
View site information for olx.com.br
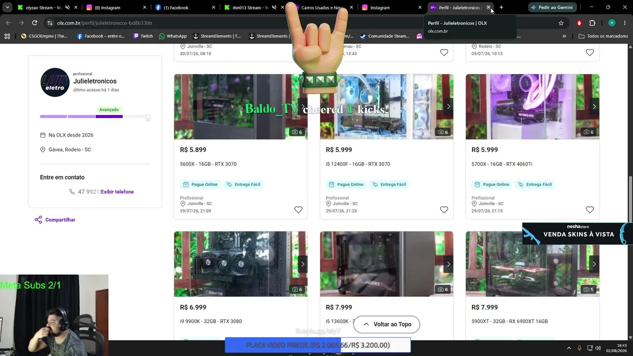[49, 23]
